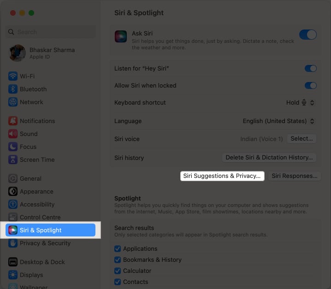The width and height of the screenshot is (331, 289).
Task: Uncheck the Applications checkbox
Action: pyautogui.click(x=118, y=249)
